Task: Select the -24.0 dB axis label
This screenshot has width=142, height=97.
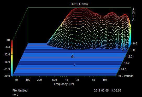Action: [7, 69]
